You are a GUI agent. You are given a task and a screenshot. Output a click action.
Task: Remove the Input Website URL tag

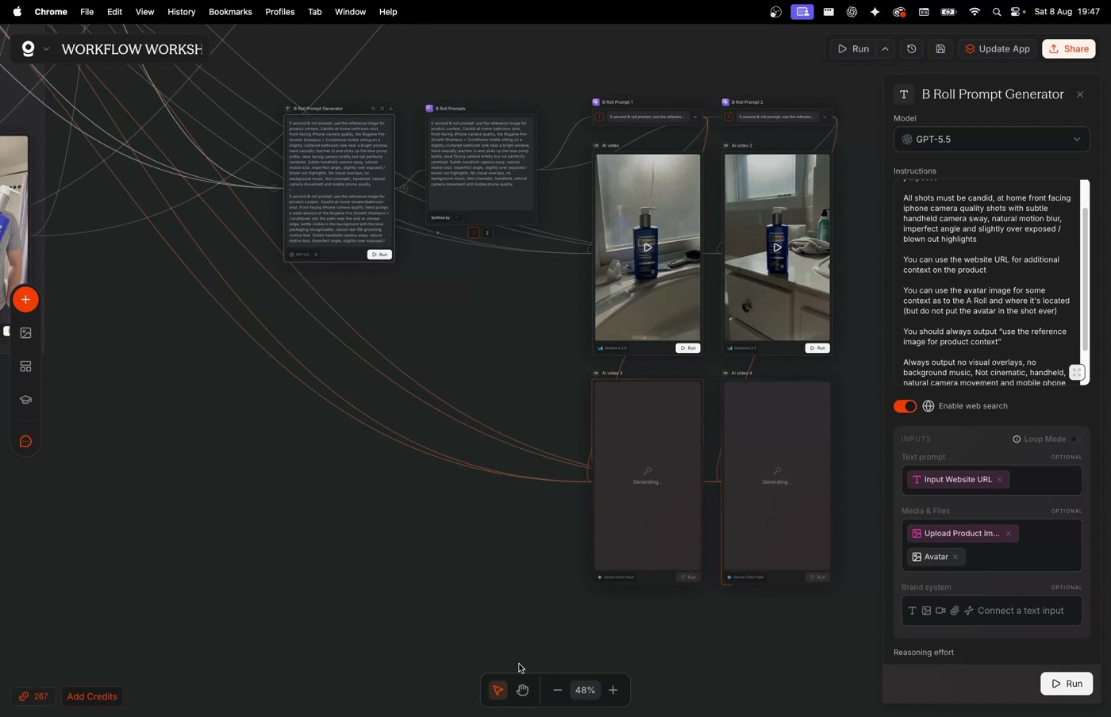pos(1000,480)
